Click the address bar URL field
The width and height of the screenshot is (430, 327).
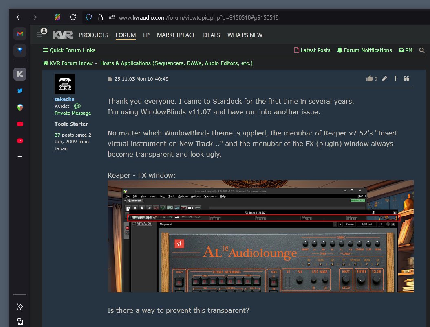point(198,17)
